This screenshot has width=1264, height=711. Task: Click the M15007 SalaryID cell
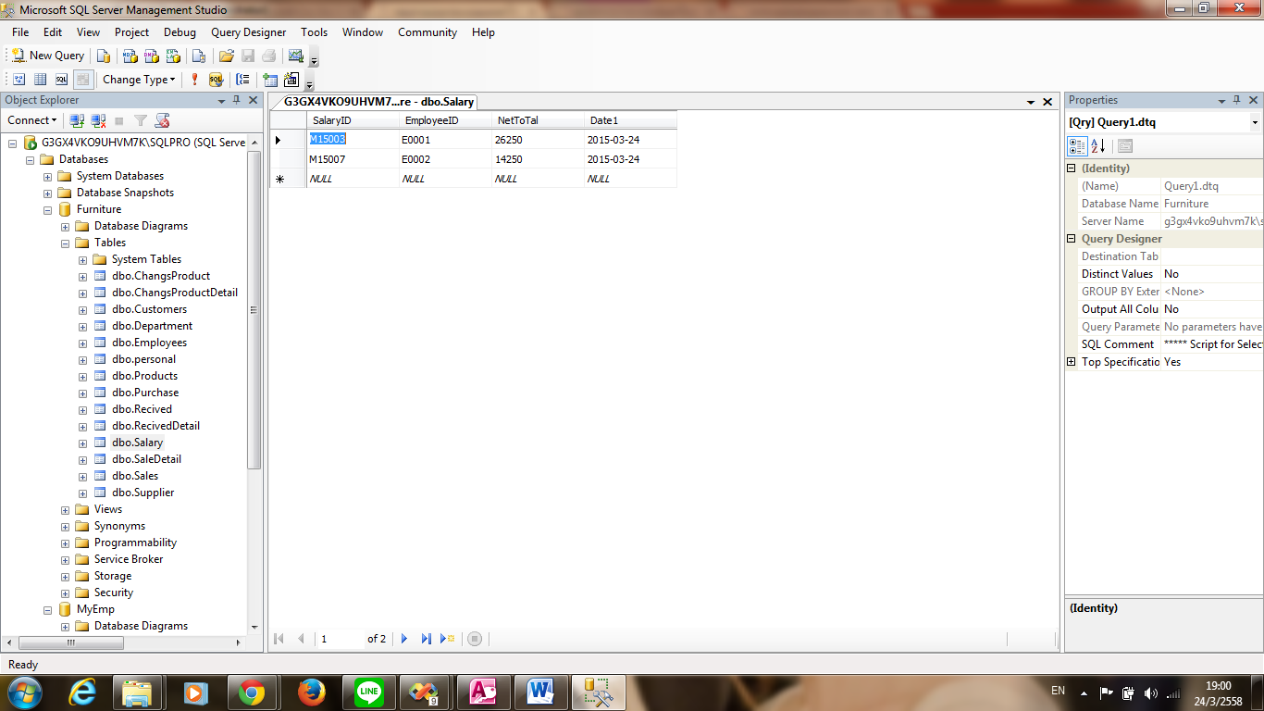tap(353, 159)
